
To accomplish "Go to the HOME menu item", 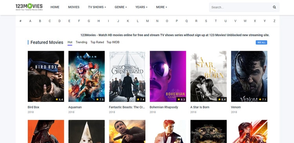I will click(x=55, y=7).
